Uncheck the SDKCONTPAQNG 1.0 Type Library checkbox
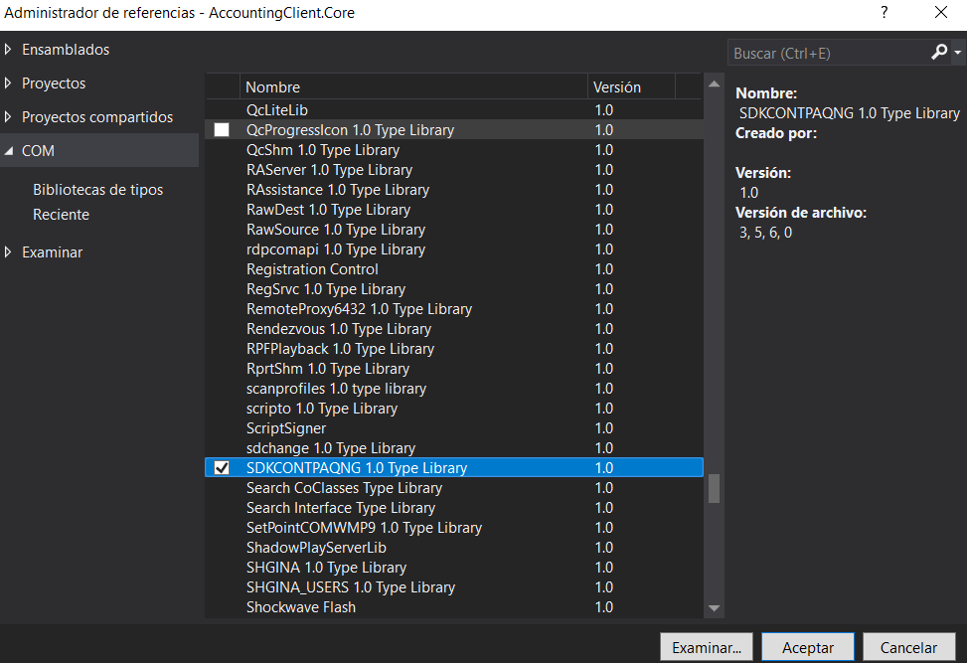 (222, 467)
